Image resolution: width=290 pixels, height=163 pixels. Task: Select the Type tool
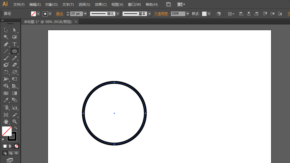pos(14,44)
